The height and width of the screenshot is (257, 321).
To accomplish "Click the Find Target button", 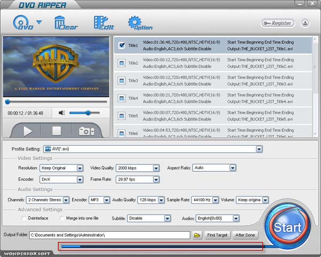I will (x=218, y=235).
